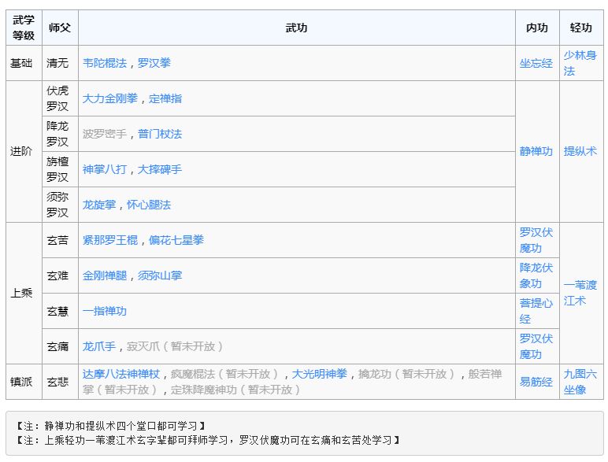
Task: Click the 达摩八法神禅杖 link
Action: pyautogui.click(x=121, y=374)
